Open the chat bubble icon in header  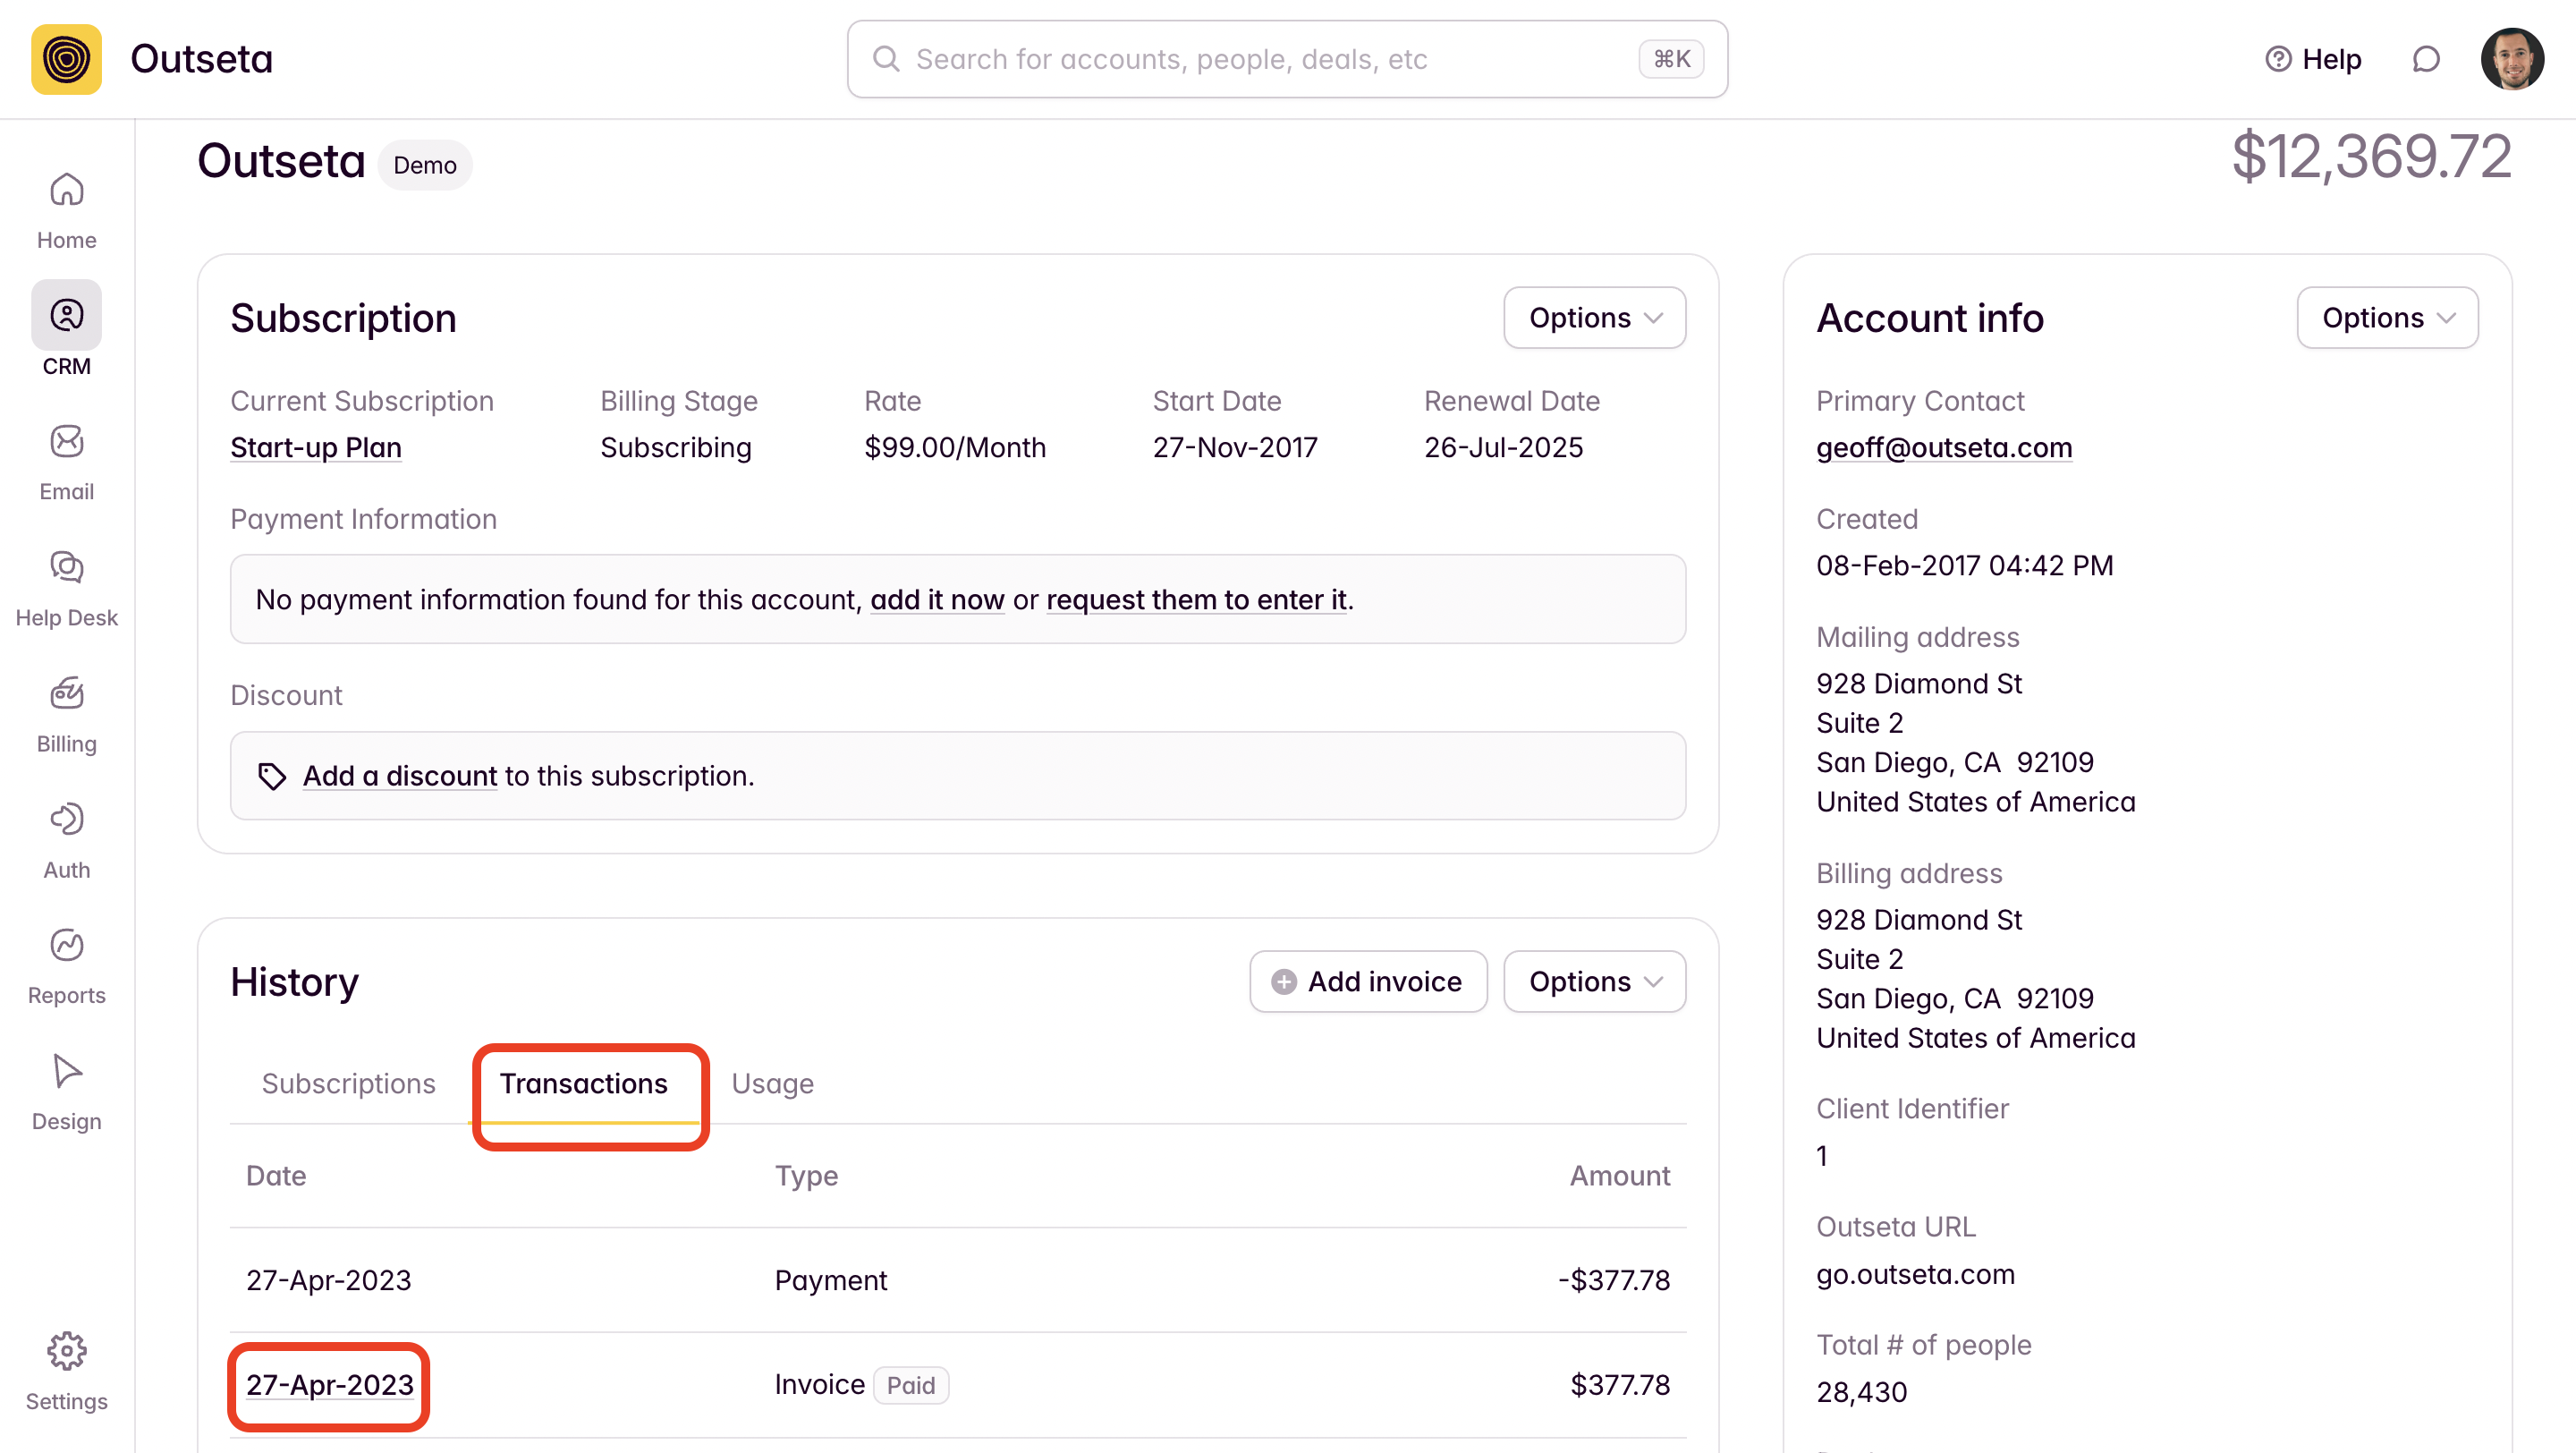tap(2425, 59)
